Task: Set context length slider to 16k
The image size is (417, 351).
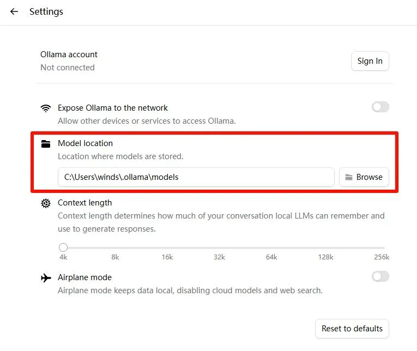Action: click(x=167, y=247)
